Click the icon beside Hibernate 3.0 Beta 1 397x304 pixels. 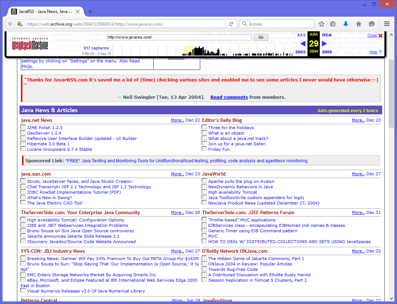tap(23, 144)
